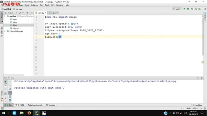
Task: Rerun vijay in the Run panel
Action: coord(5,82)
